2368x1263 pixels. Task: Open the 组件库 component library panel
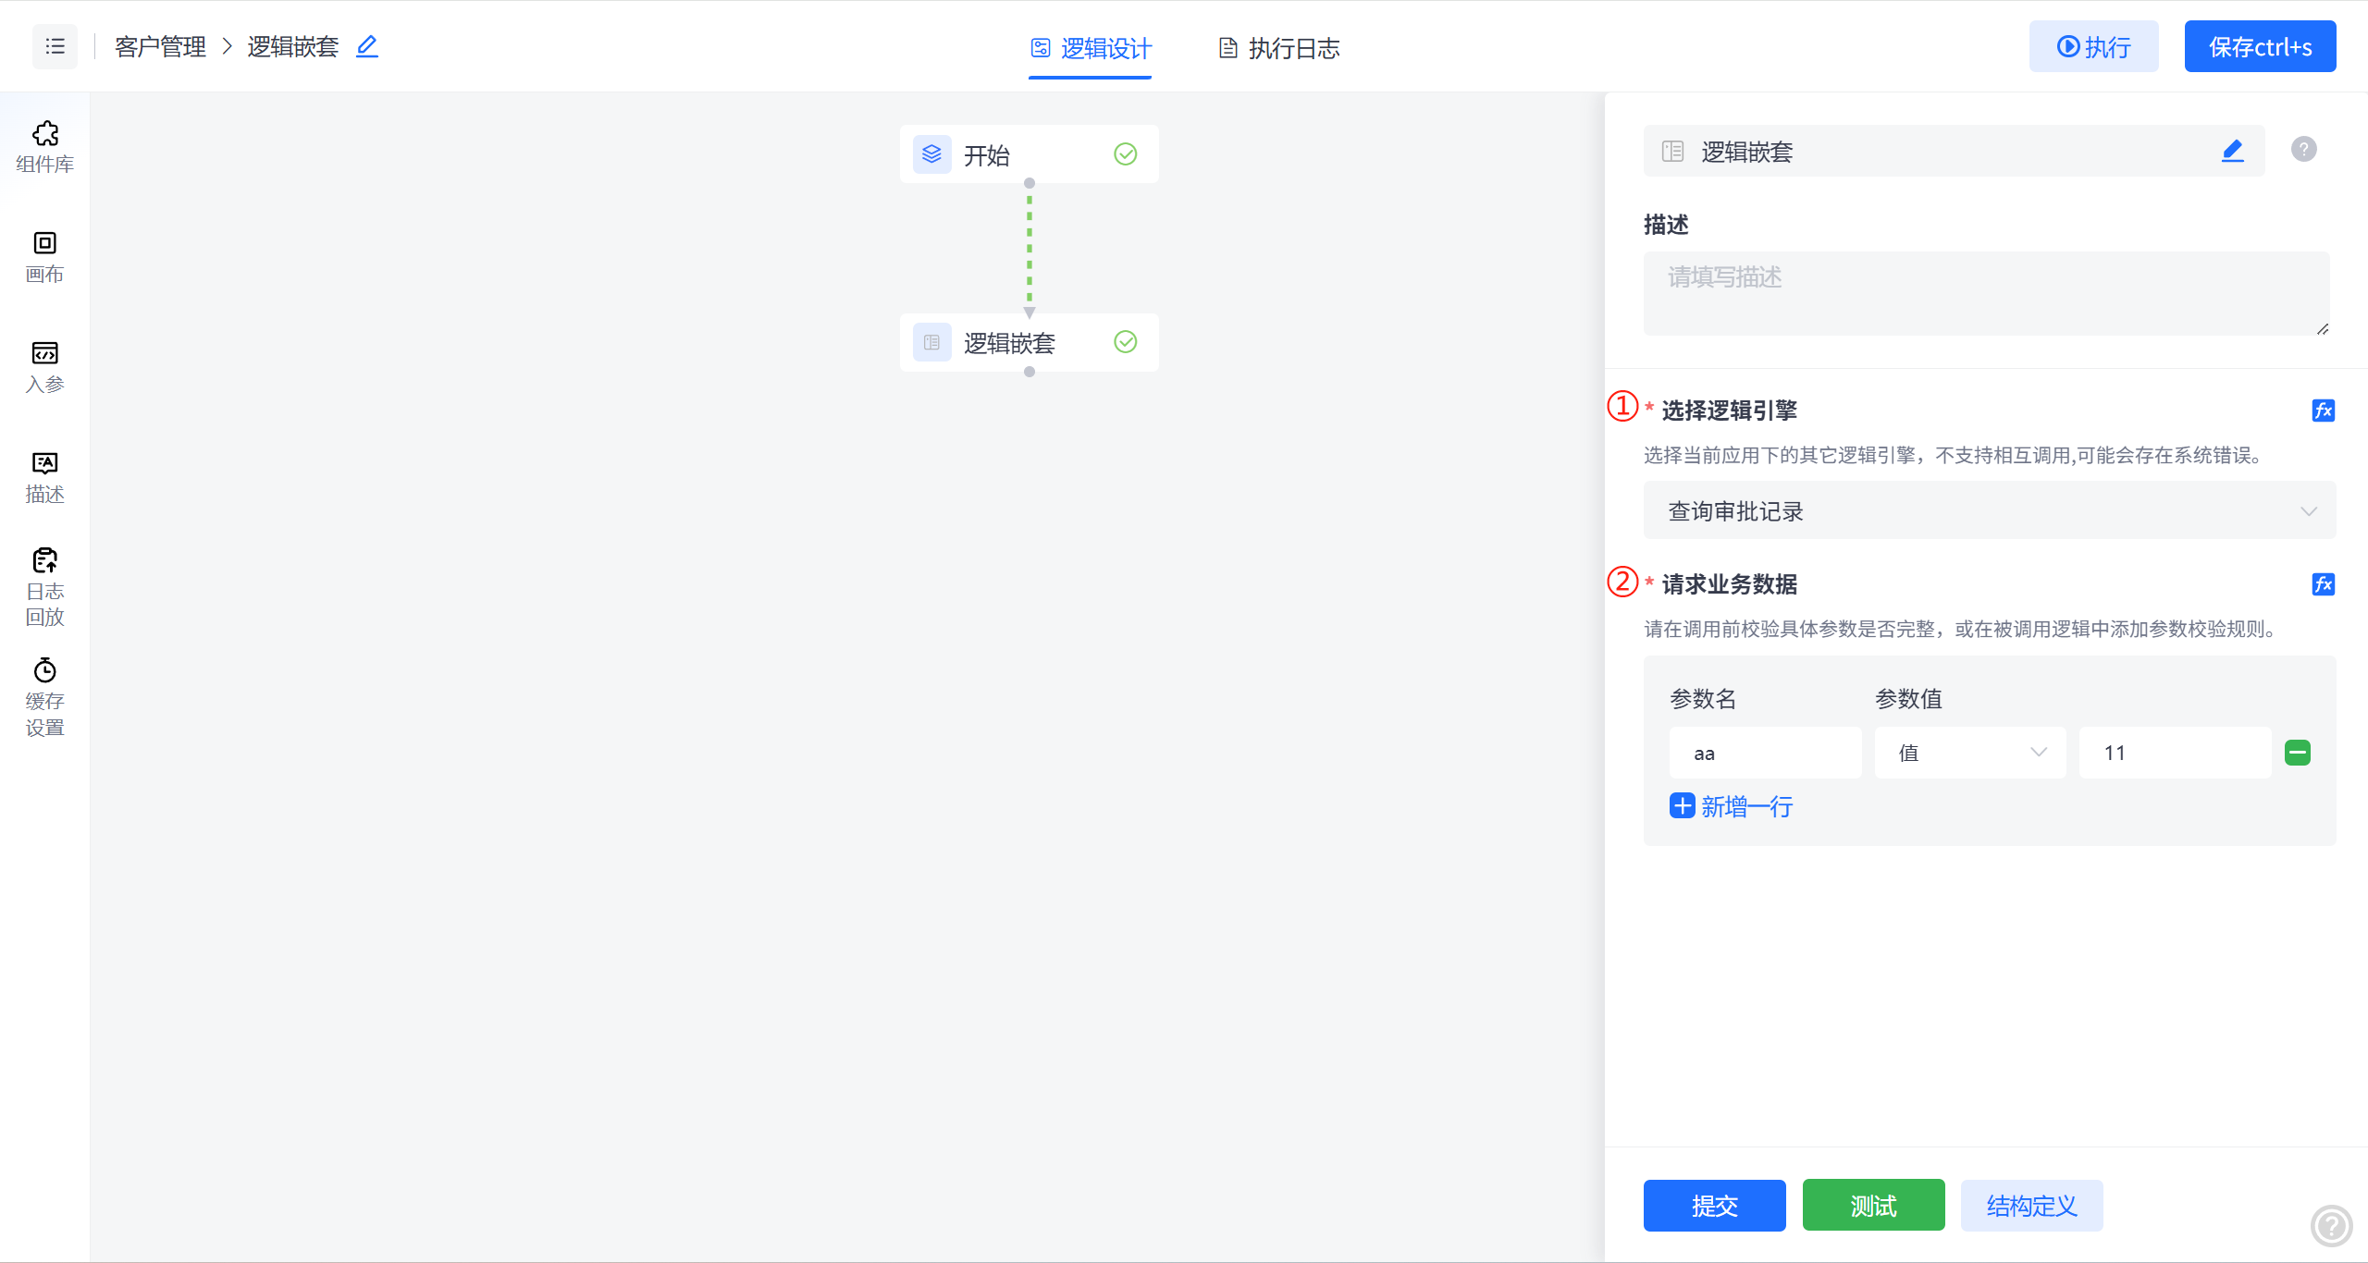[x=44, y=146]
